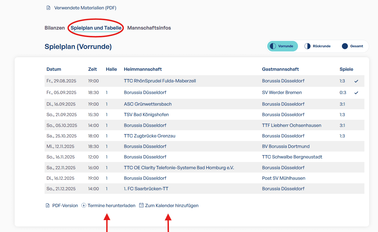Open the Post SV Mühlhausen team link

tap(284, 178)
